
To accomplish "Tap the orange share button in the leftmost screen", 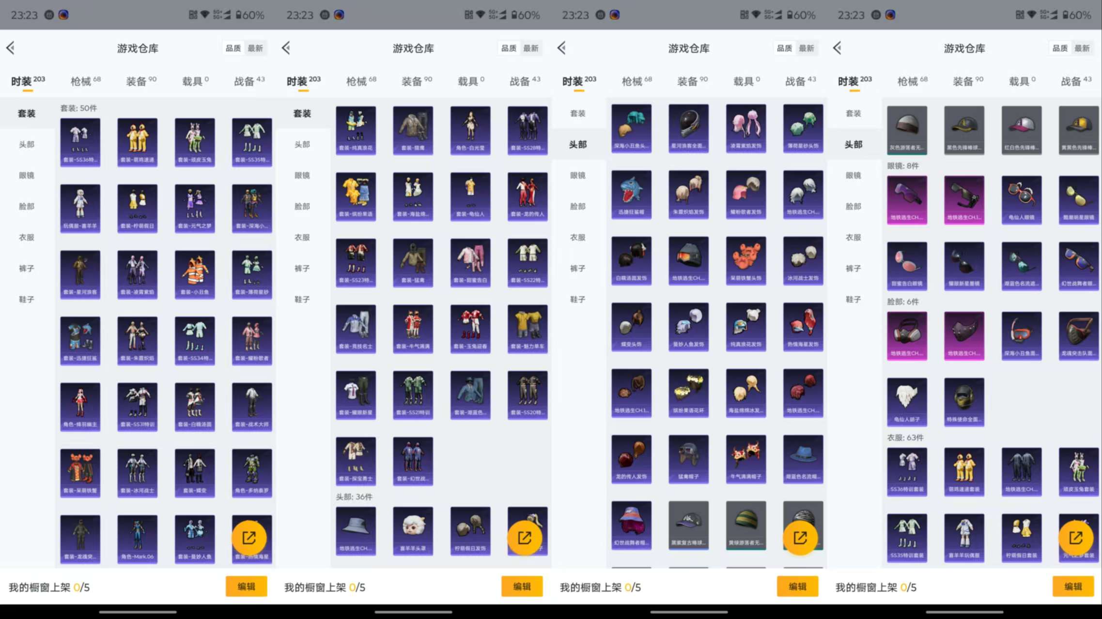I will coord(249,538).
